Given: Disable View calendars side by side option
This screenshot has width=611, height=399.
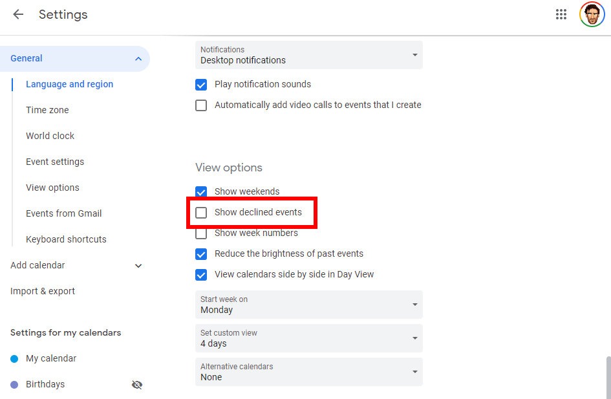Looking at the screenshot, I should pos(201,275).
